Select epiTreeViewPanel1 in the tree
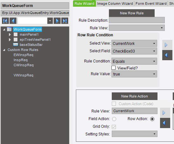The height and width of the screenshot is (144, 174). [35, 40]
